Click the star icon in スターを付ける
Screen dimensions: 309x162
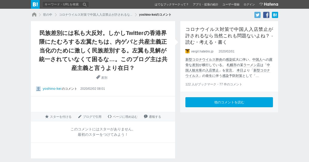tap(47, 116)
